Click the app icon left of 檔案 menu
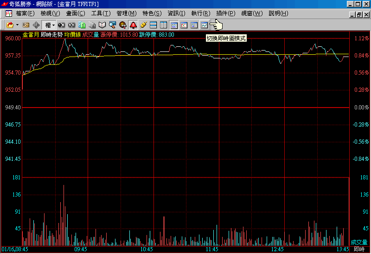371x254 pixels. pyautogui.click(x=9, y=13)
